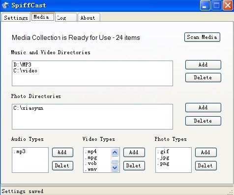Click the Scan Media button

202,37
